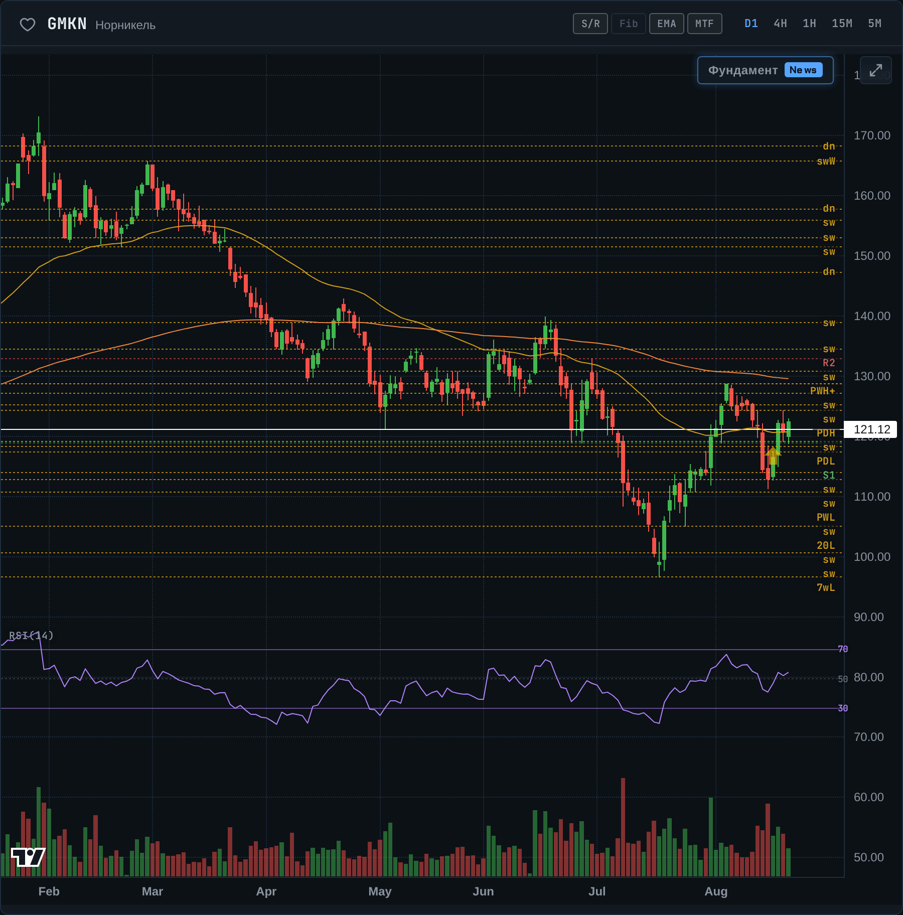Click the RSI 50 midline label
Image resolution: width=903 pixels, height=915 pixels.
tap(843, 679)
